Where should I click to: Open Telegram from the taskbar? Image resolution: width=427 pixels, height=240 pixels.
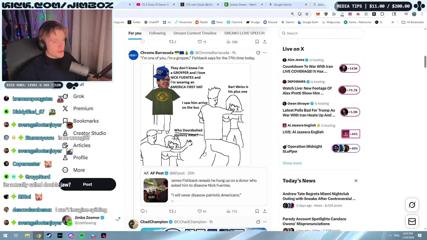(93, 236)
